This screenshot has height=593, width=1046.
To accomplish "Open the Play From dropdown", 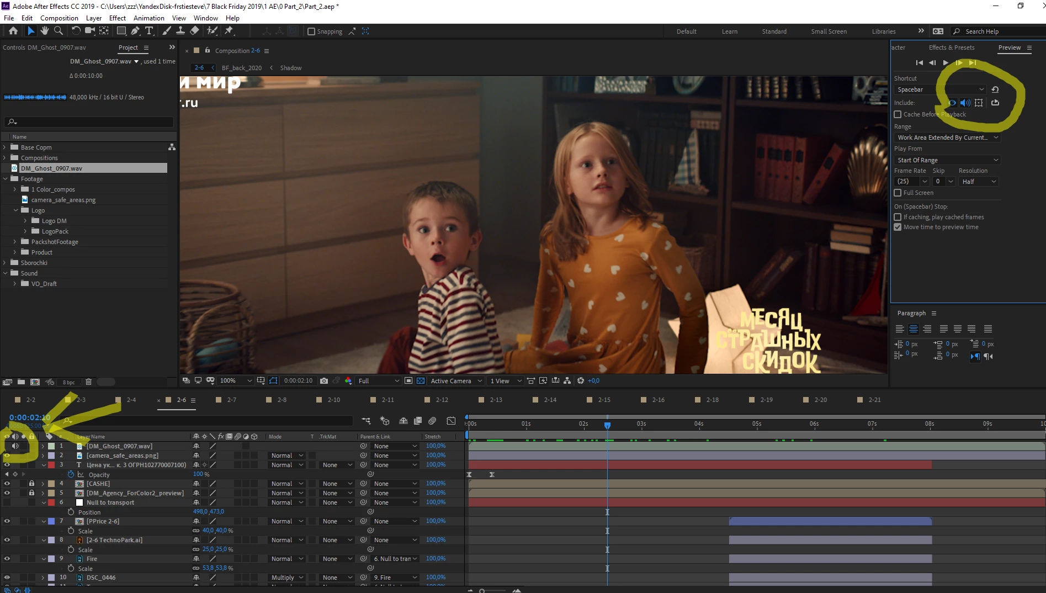I will pos(947,160).
